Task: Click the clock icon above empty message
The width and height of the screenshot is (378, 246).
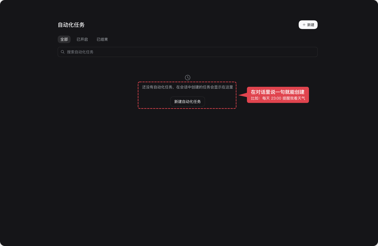Action: pyautogui.click(x=187, y=78)
